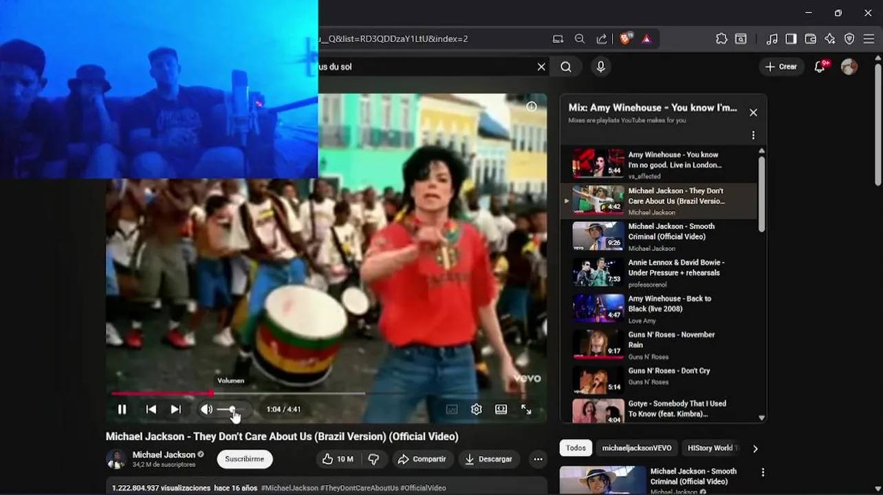Open the Michael Jackson channel avatar
Image resolution: width=883 pixels, height=495 pixels.
tap(116, 459)
